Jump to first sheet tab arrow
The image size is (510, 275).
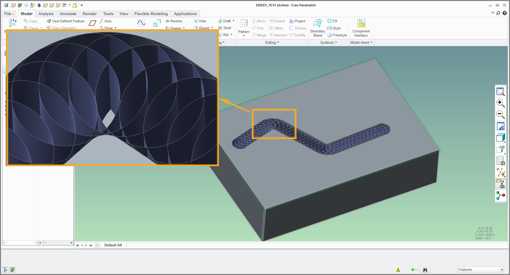pyautogui.click(x=78, y=245)
